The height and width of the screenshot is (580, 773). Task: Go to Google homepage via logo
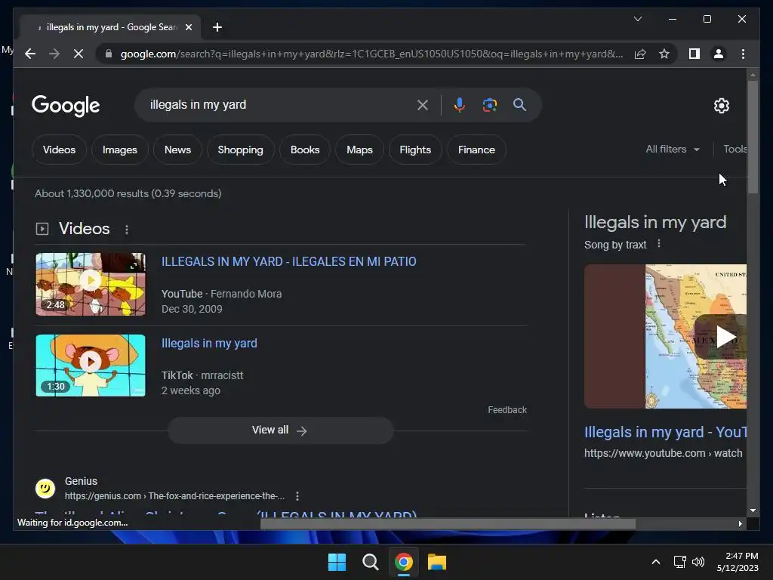pyautogui.click(x=66, y=105)
